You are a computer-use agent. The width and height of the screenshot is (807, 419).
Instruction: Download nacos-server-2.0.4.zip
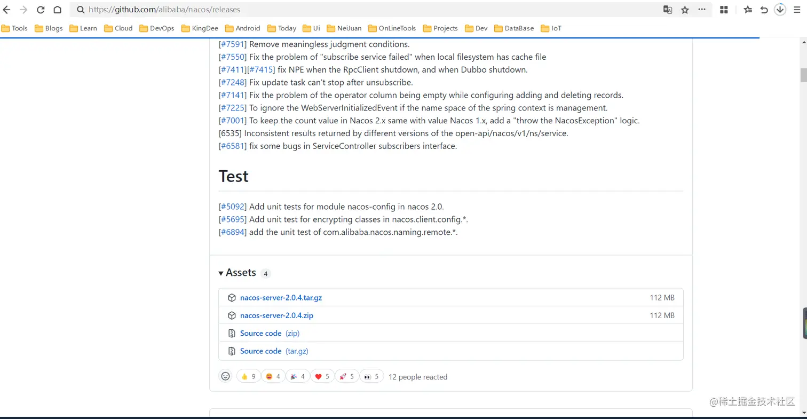click(276, 315)
